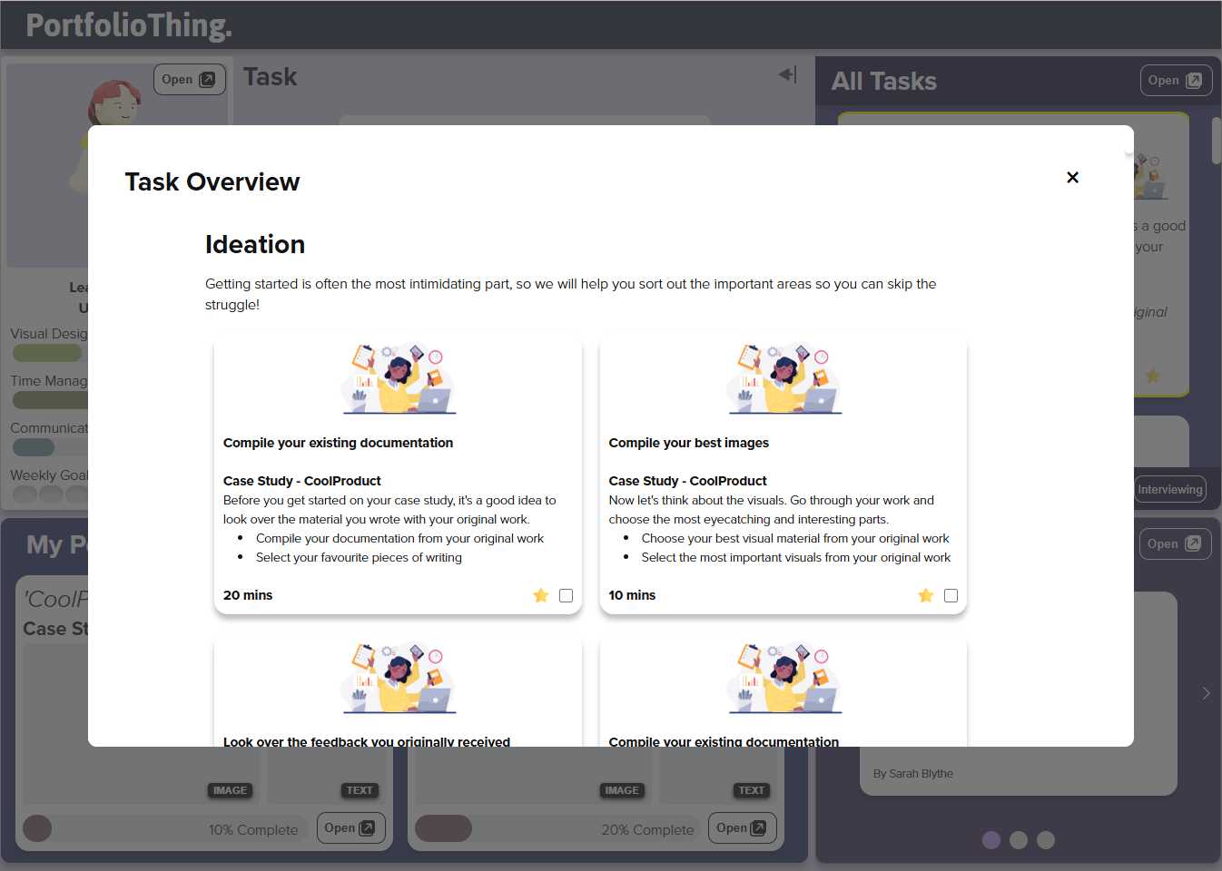Check the 20 mins task checkbox

(566, 595)
